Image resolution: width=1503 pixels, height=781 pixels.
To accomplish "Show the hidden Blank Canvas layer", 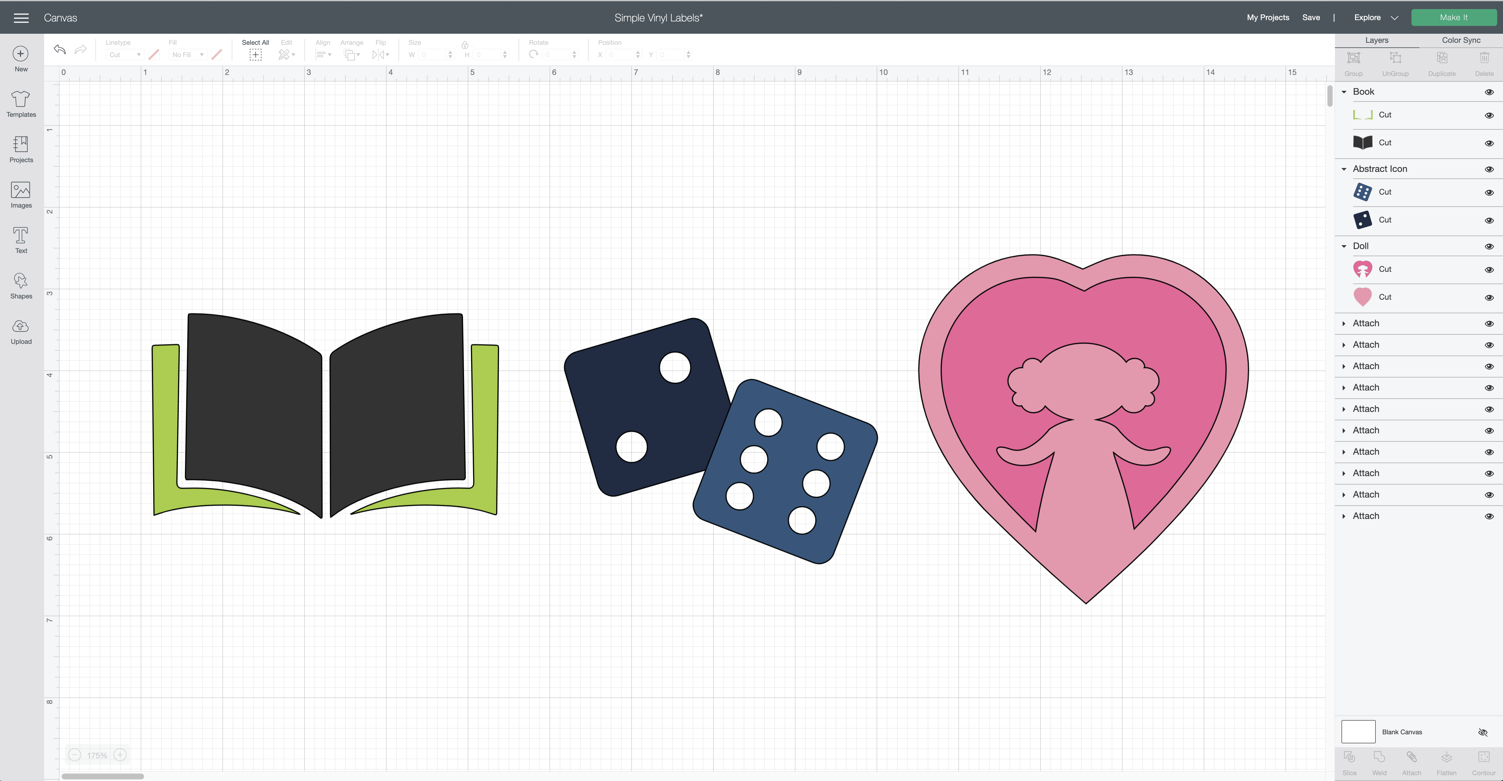I will (1483, 732).
